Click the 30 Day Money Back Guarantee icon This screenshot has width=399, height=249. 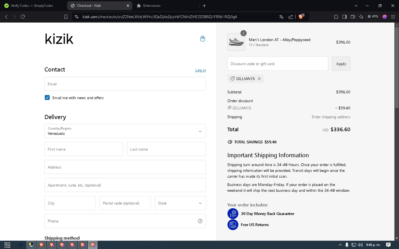pos(233,214)
